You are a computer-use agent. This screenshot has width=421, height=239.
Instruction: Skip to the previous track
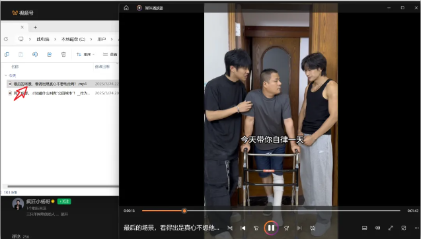[243, 228]
